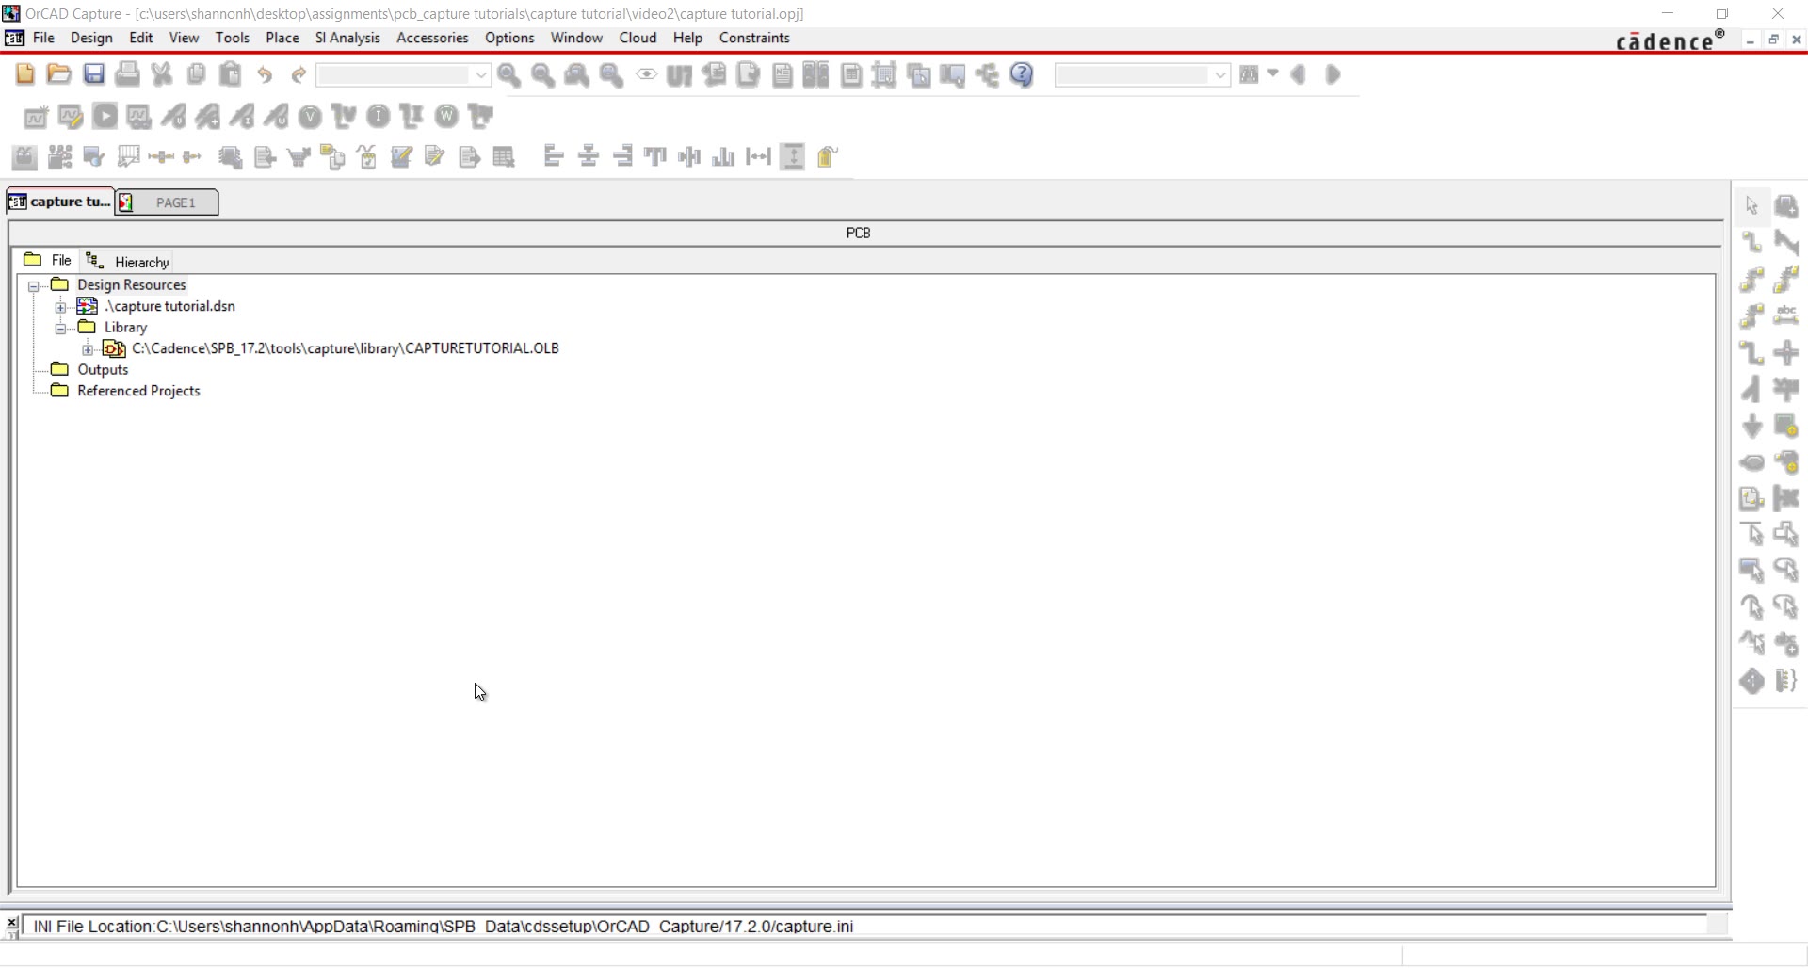This screenshot has width=1808, height=968.
Task: Collapse the Library folder
Action: tap(61, 329)
